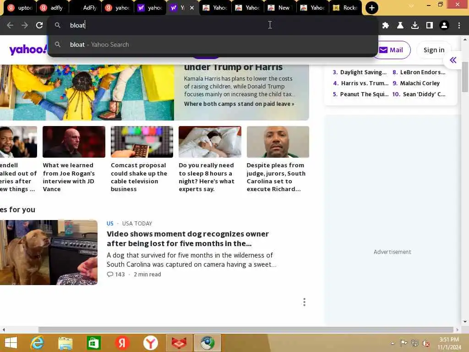
Task: Open File Explorer from taskbar
Action: click(65, 343)
